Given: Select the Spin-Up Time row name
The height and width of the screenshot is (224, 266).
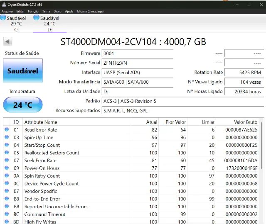Looking at the screenshot, I should pyautogui.click(x=39, y=137).
